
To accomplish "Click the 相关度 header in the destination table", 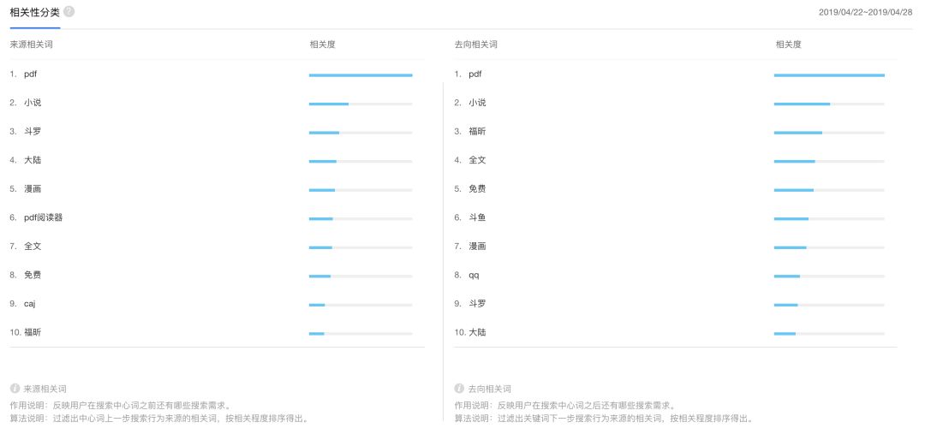I will [788, 44].
